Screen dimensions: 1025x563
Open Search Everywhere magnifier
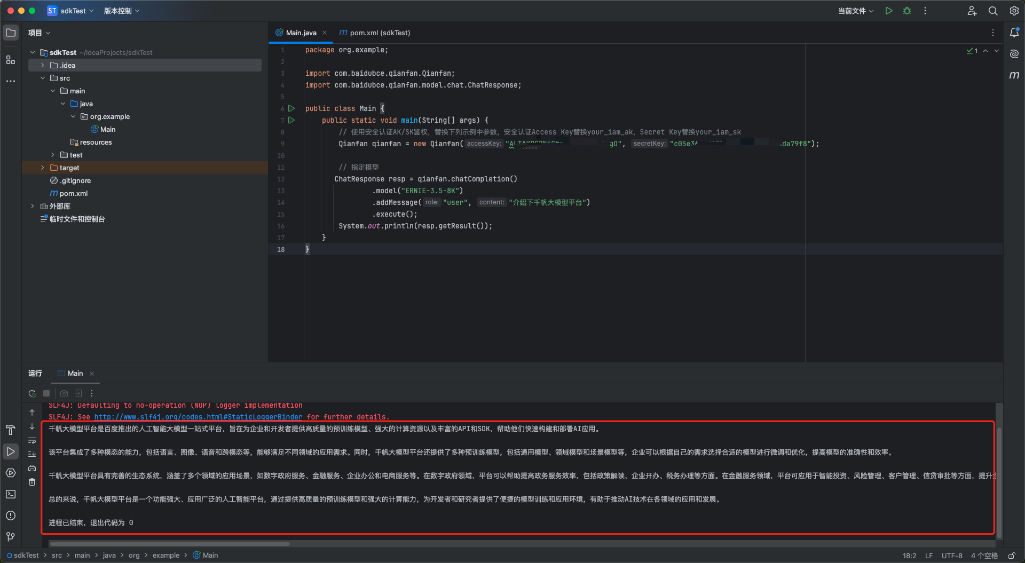click(x=993, y=11)
